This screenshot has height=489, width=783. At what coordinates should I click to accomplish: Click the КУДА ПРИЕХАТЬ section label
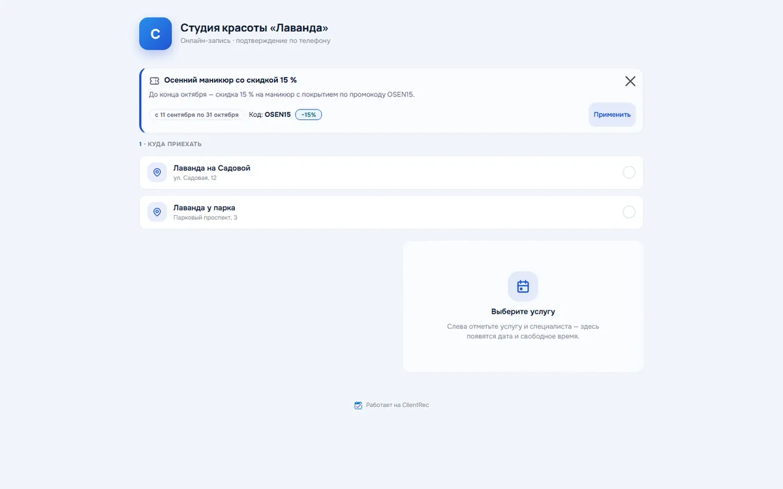pyautogui.click(x=175, y=144)
